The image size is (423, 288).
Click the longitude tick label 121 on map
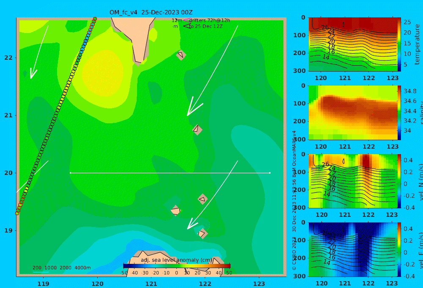pyautogui.click(x=151, y=284)
